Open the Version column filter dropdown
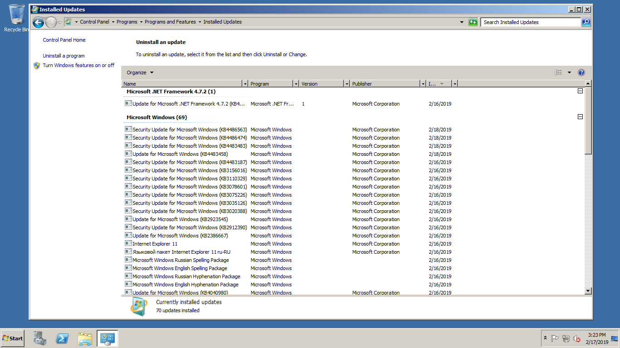This screenshot has height=348, width=620. pyautogui.click(x=347, y=84)
